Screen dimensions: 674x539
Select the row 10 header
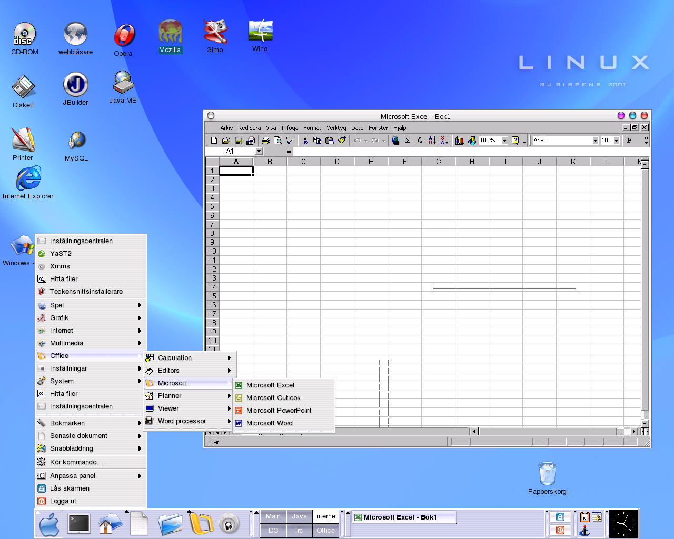212,251
